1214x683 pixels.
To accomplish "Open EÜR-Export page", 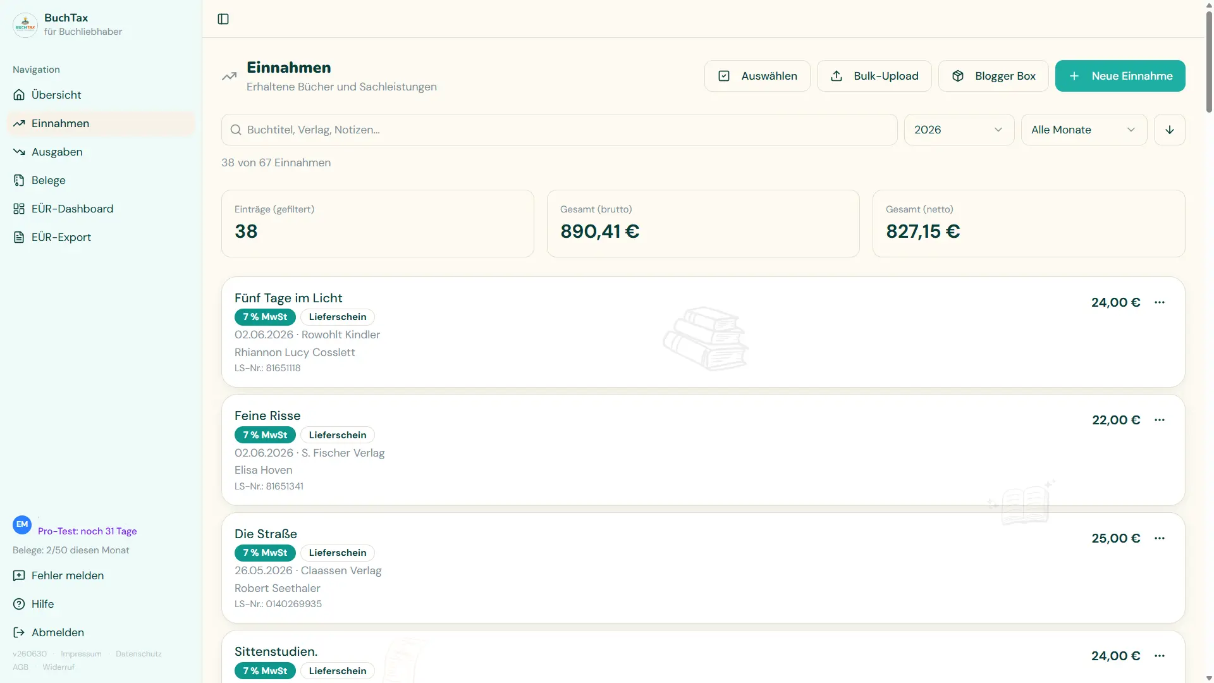I will 101,237.
